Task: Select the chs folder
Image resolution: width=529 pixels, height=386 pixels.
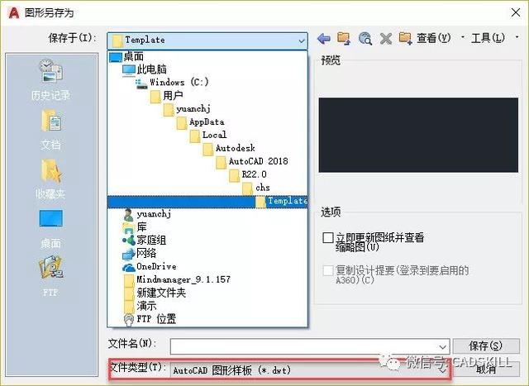Action: (256, 188)
